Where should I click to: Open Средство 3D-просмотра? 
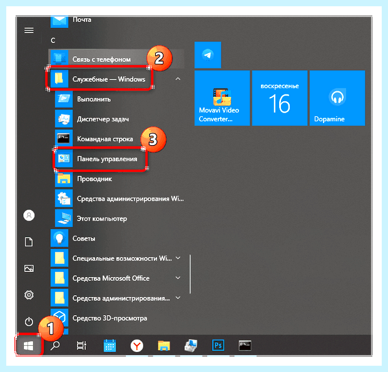coord(116,318)
